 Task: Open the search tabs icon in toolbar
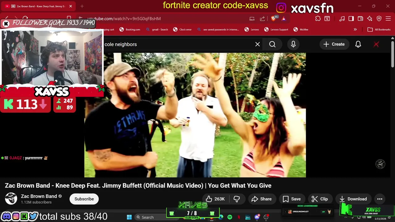[x=327, y=18]
